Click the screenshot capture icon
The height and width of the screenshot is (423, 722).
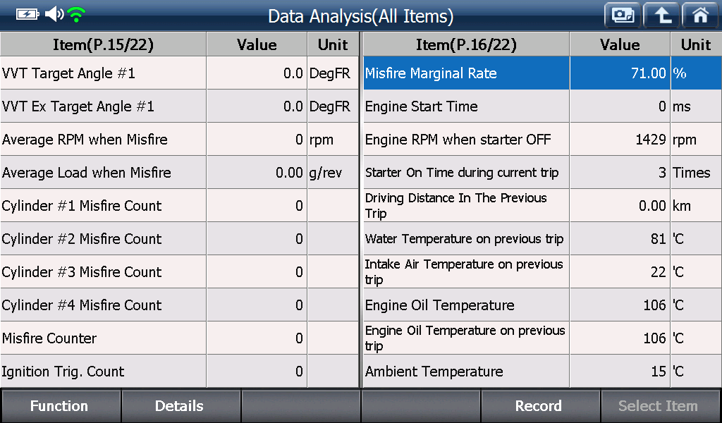coord(623,16)
